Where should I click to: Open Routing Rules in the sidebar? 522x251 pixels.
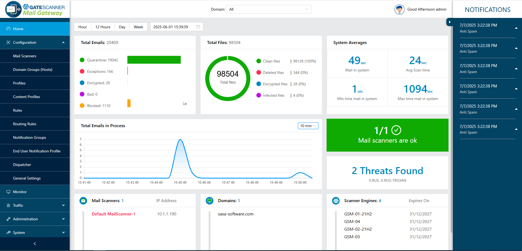pyautogui.click(x=25, y=124)
